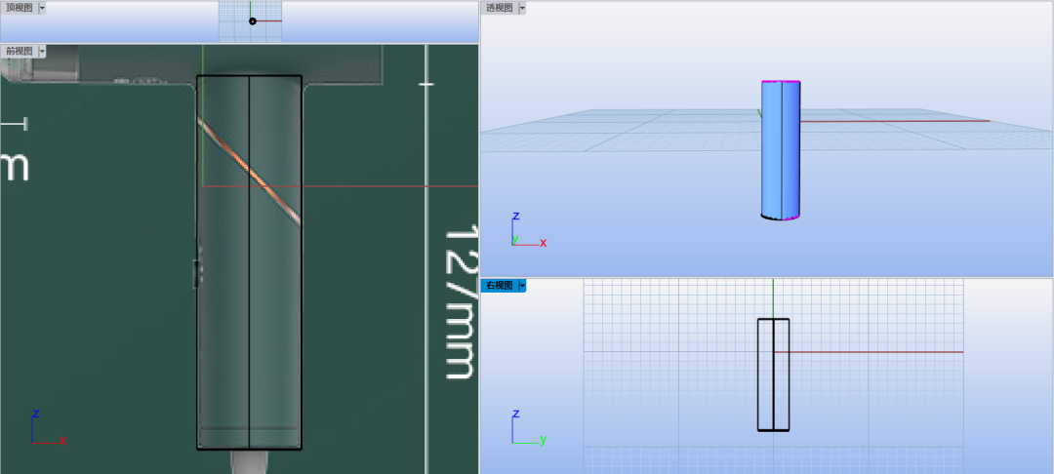
Task: Open the 前视图 viewport dropdown arrow
Action: (x=42, y=51)
